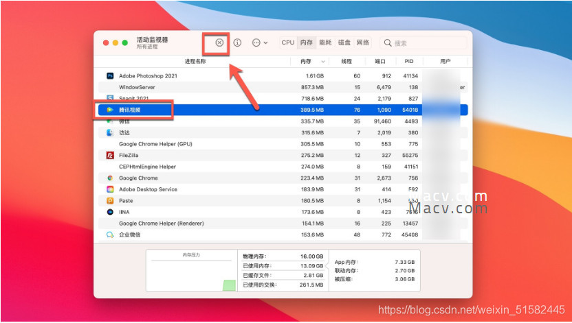Sort by 内存 column header
Image resolution: width=572 pixels, height=323 pixels.
(x=306, y=62)
